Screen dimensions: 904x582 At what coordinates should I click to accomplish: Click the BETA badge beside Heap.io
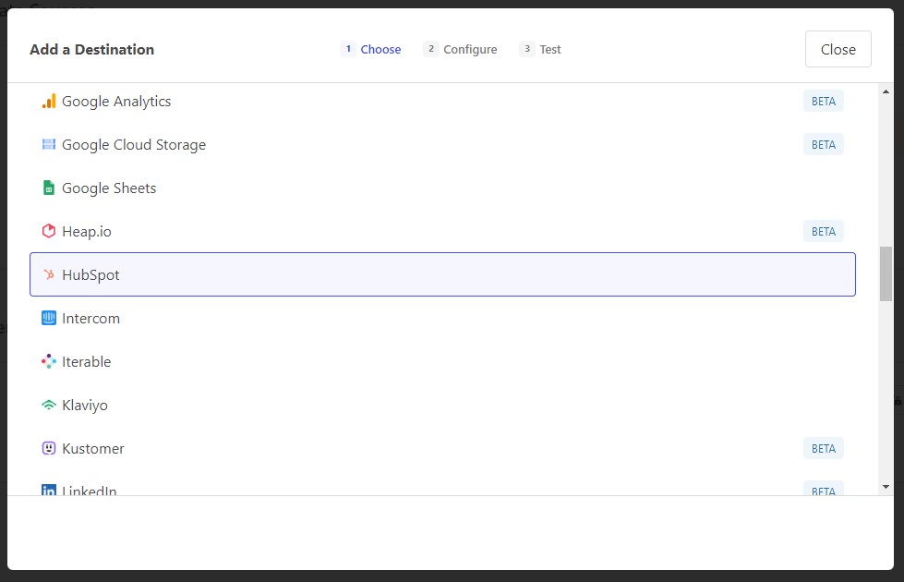[x=823, y=231]
